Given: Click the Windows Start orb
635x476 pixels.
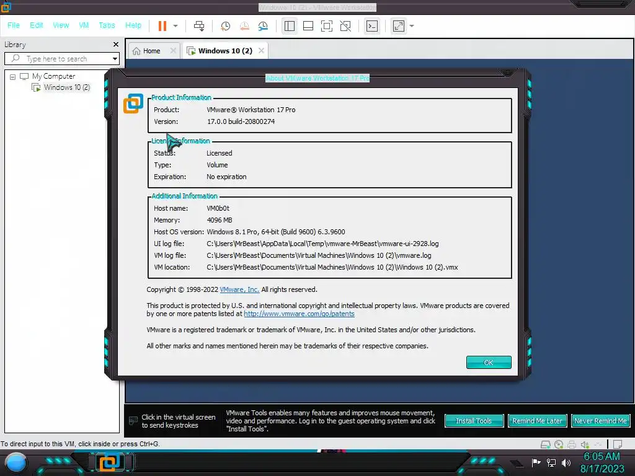Looking at the screenshot, I should pyautogui.click(x=16, y=463).
